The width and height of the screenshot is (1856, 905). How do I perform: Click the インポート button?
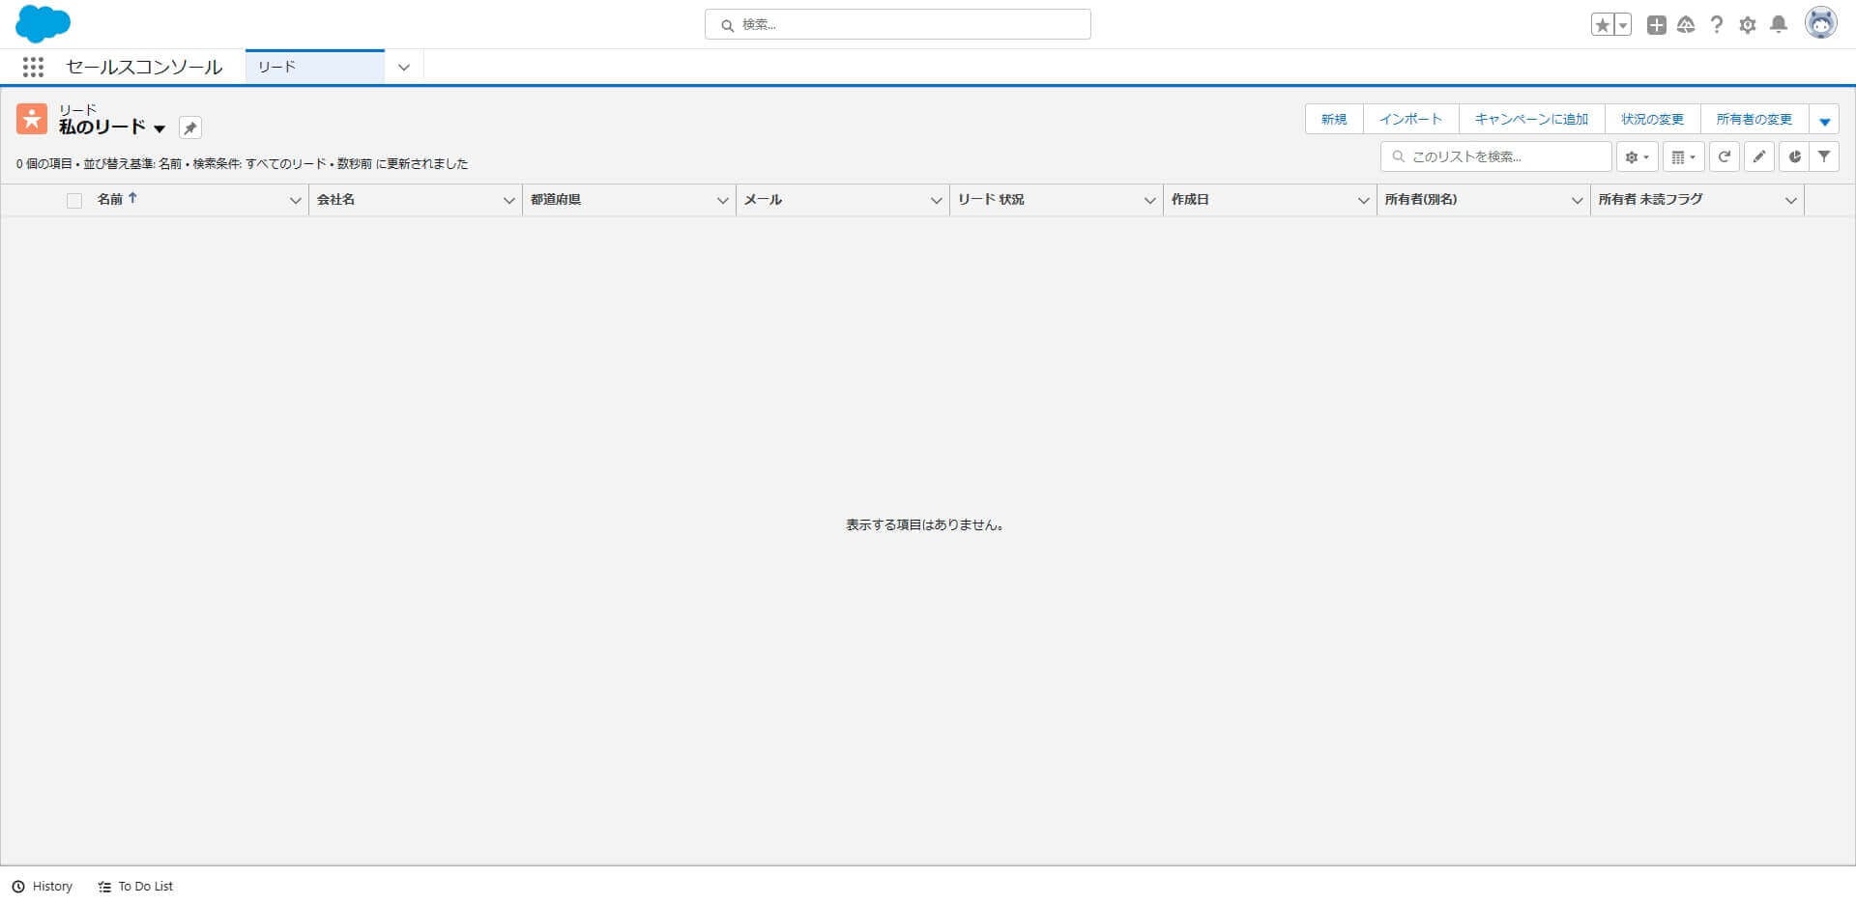coord(1410,120)
